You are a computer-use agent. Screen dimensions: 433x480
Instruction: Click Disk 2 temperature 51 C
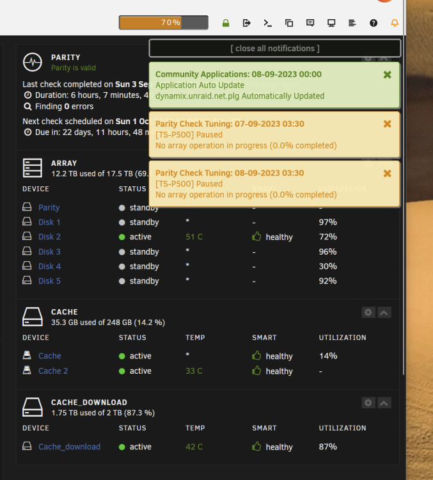coord(194,237)
